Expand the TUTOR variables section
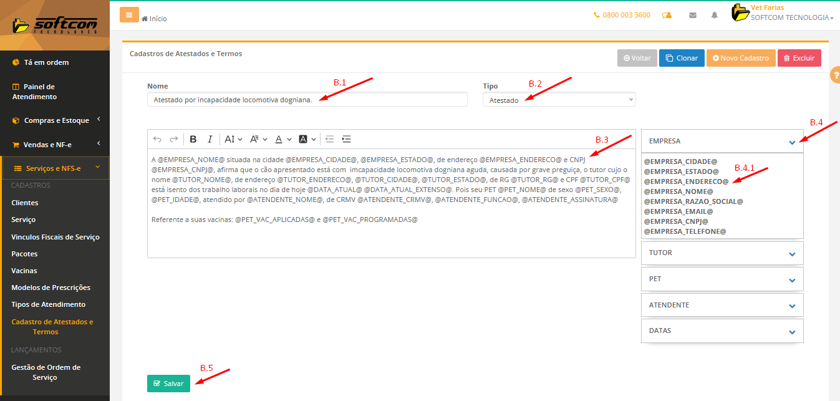This screenshot has width=840, height=401. coord(722,253)
